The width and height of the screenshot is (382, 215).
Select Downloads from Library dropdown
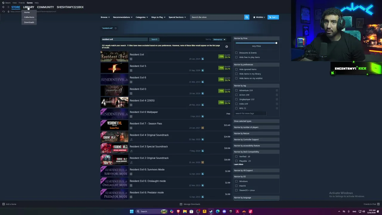click(29, 22)
